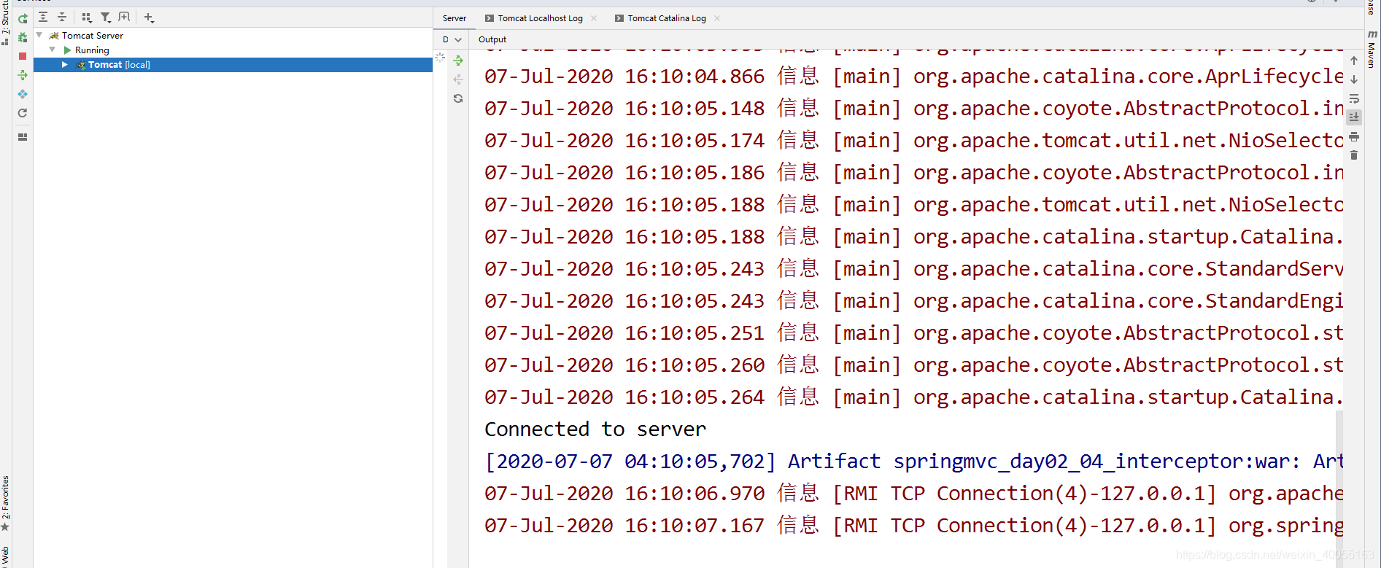This screenshot has height=568, width=1381.
Task: Click the 16:10:04.866 AprLifecycle log entry
Action: (913, 76)
